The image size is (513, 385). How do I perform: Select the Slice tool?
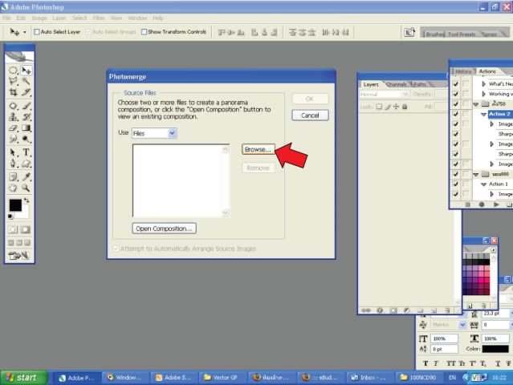26,92
